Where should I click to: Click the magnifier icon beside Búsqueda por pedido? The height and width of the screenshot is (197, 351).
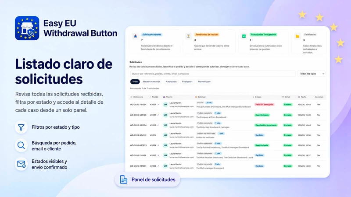21,146
